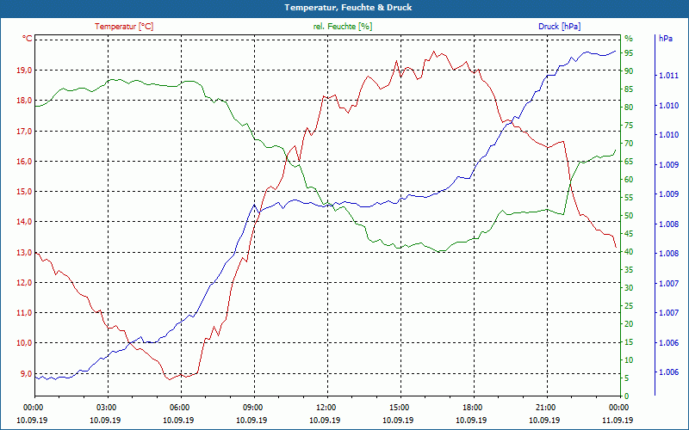Select the blue Druck [hPa] legend label
Image resolution: width=689 pixels, height=430 pixels.
559,27
